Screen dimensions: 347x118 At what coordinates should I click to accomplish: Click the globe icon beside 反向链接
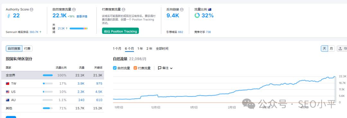[x=182, y=10]
